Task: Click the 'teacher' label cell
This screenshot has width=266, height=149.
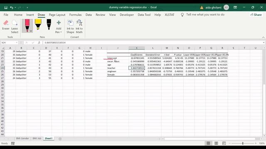Action: pyautogui.click(x=118, y=68)
